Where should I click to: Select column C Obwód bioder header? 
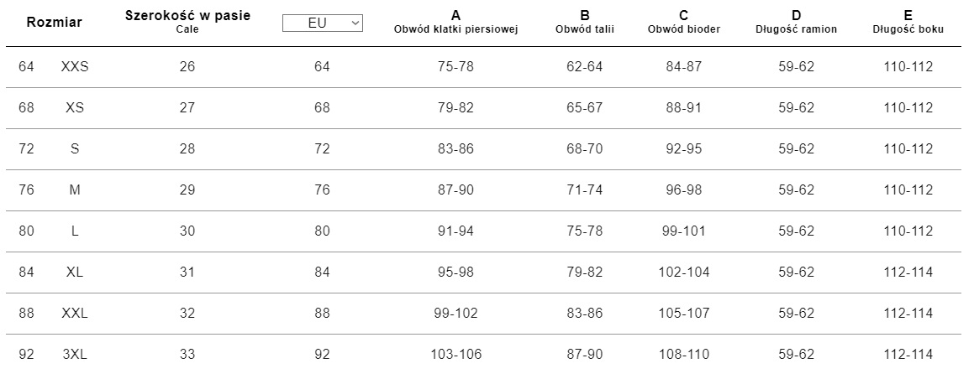click(683, 22)
